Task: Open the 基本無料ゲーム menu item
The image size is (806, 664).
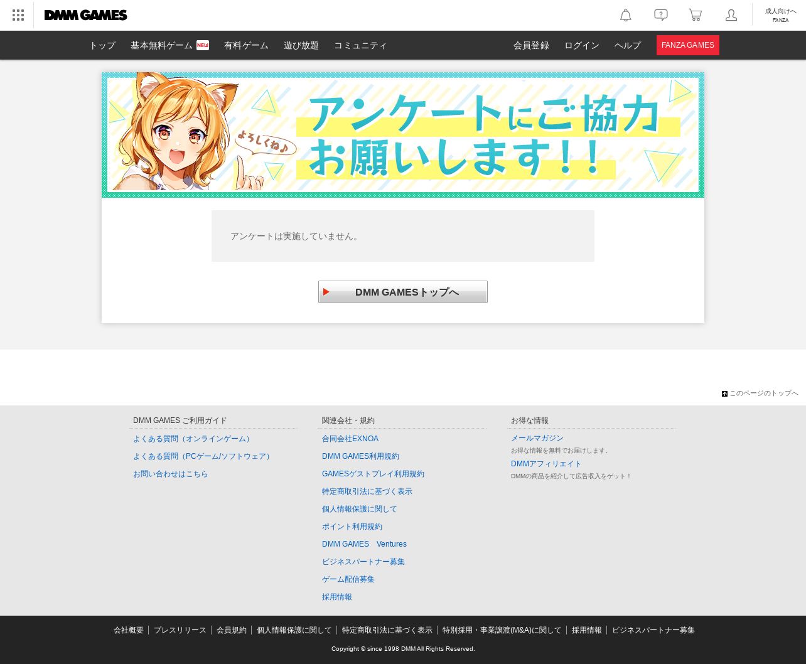Action: (169, 45)
